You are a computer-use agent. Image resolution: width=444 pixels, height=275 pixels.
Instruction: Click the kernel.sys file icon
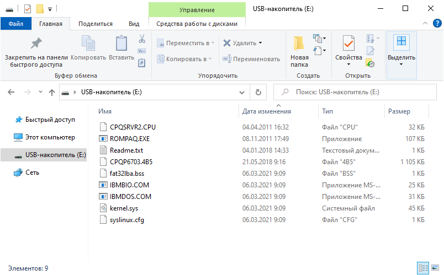[x=103, y=208]
